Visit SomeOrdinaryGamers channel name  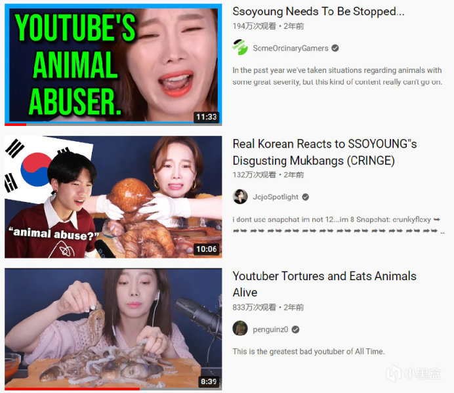pos(291,48)
